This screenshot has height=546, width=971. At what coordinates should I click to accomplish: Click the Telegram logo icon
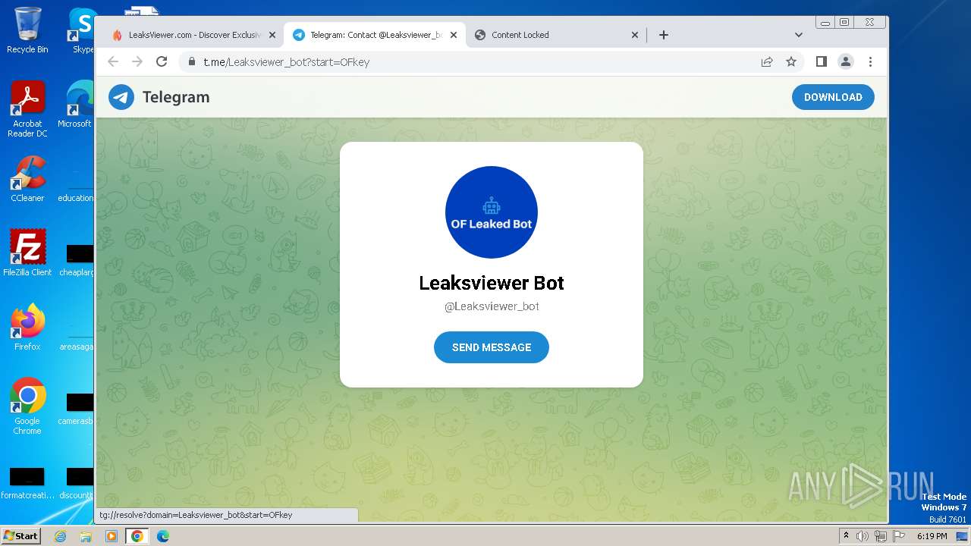121,97
